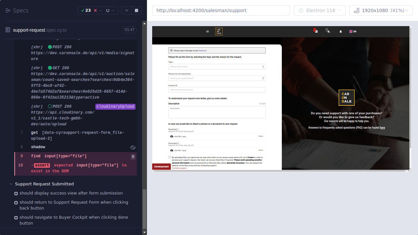Open the watchlist icon showing badge 1

tap(315, 31)
